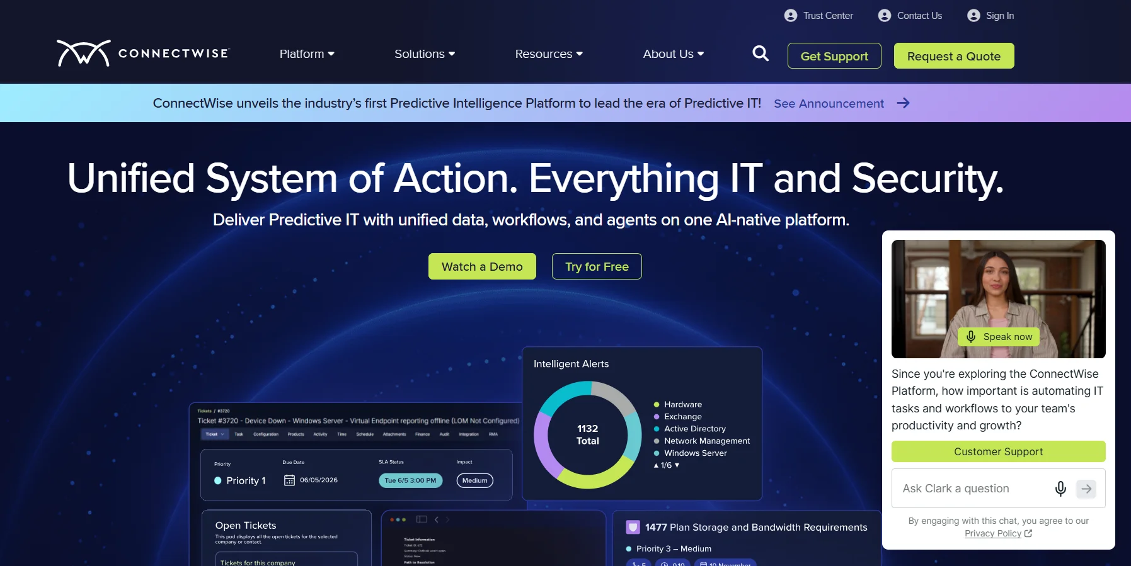Click the Sign In person icon
The image size is (1131, 566).
tap(973, 16)
